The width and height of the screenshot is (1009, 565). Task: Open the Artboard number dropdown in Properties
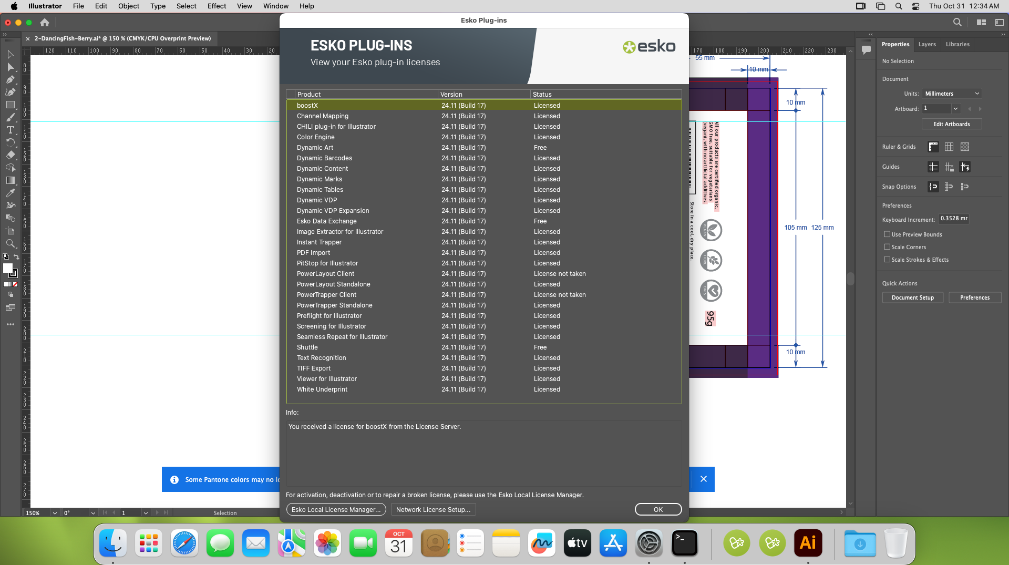tap(956, 109)
